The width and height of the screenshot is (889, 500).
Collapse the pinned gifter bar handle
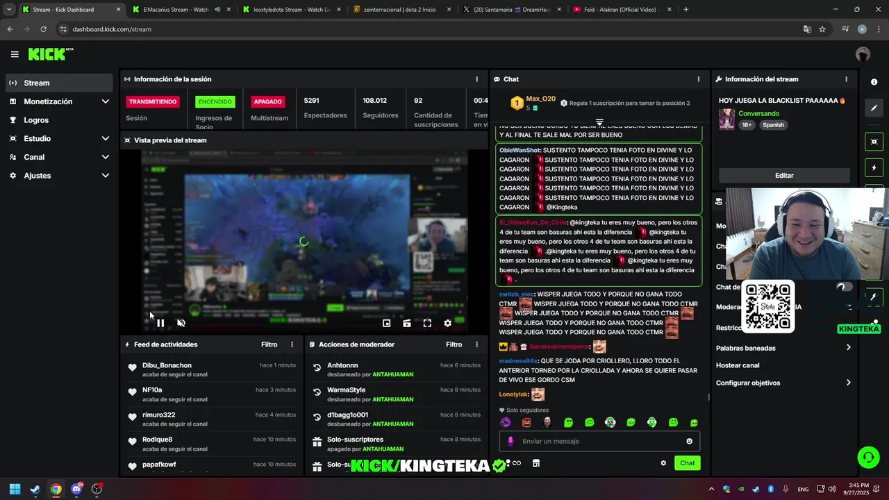click(599, 122)
